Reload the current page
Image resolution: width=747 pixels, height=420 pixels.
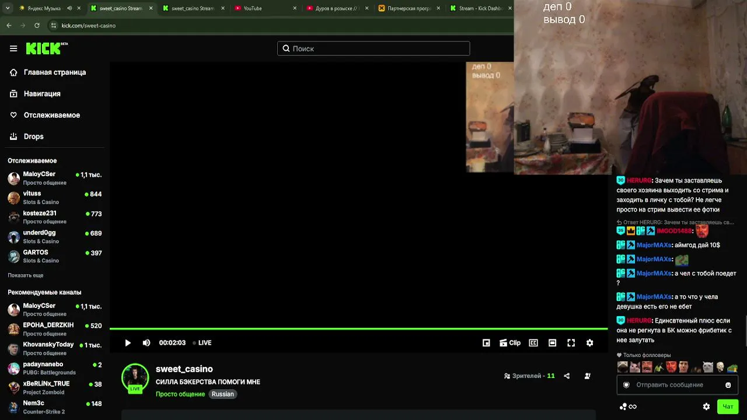[37, 26]
